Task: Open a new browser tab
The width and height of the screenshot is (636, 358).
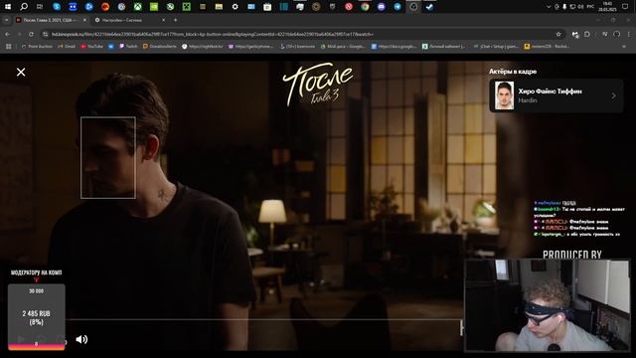Action: point(175,20)
